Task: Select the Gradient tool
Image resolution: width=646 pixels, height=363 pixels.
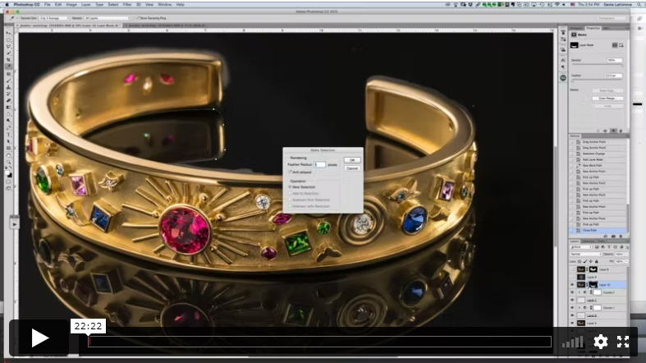Action: tap(9, 107)
